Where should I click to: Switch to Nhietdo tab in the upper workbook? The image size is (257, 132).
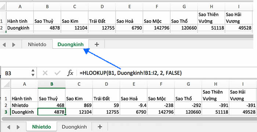coord(37,44)
